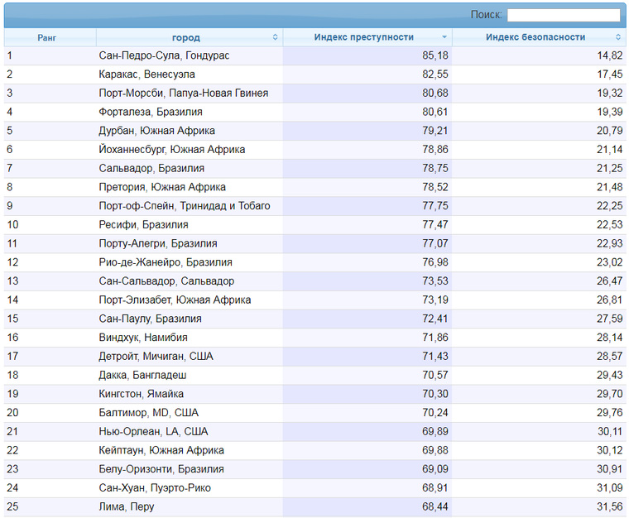Click safety index value 30,11
This screenshot has width=629, height=518.
[x=610, y=432]
